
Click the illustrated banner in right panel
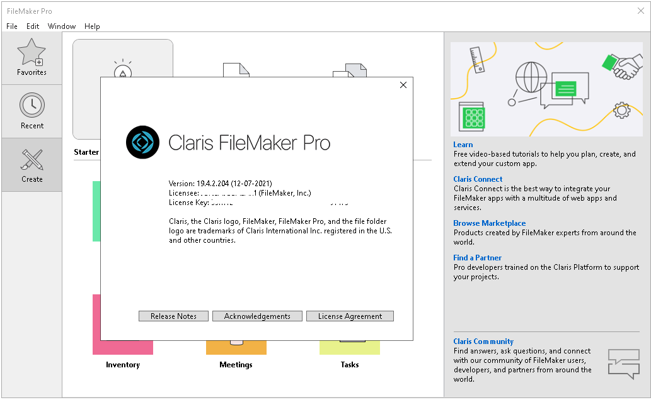[546, 89]
